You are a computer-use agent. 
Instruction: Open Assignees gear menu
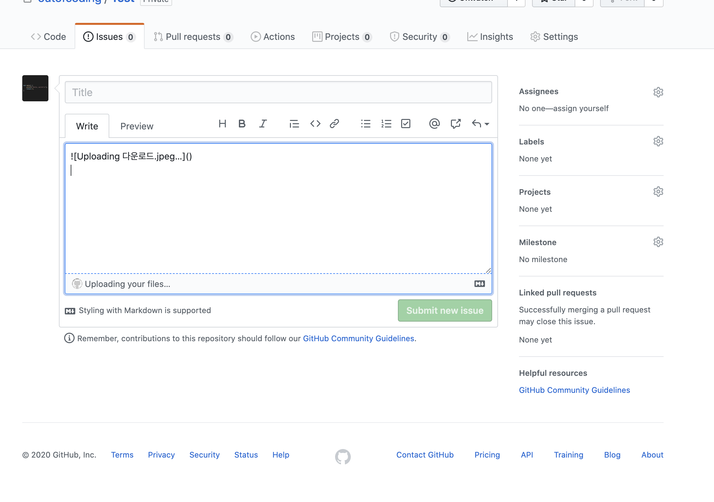coord(658,92)
